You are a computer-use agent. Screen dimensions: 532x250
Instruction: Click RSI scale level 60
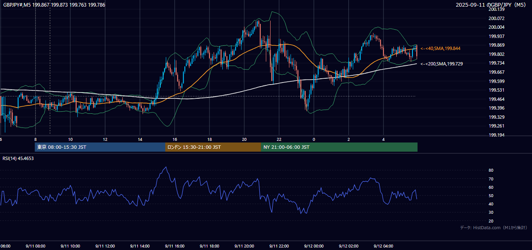(491, 187)
